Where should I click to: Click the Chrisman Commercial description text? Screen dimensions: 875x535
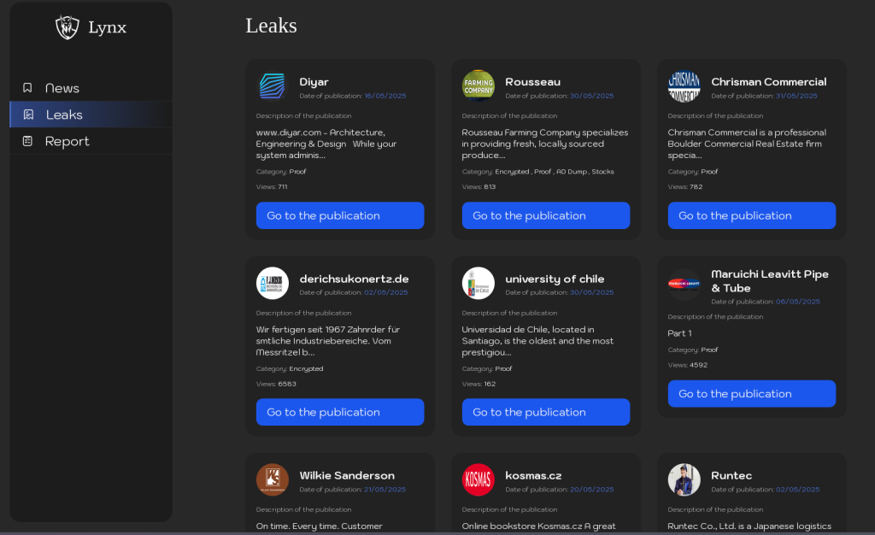coord(747,144)
